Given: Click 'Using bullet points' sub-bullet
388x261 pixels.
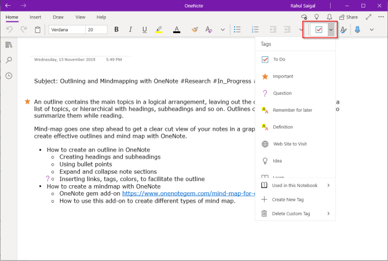Looking at the screenshot, I should [x=86, y=164].
